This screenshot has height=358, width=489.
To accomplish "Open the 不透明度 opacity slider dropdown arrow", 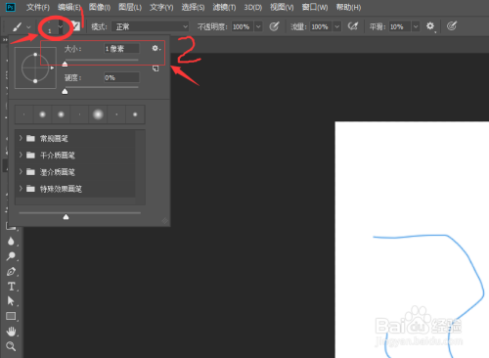I will click(258, 26).
